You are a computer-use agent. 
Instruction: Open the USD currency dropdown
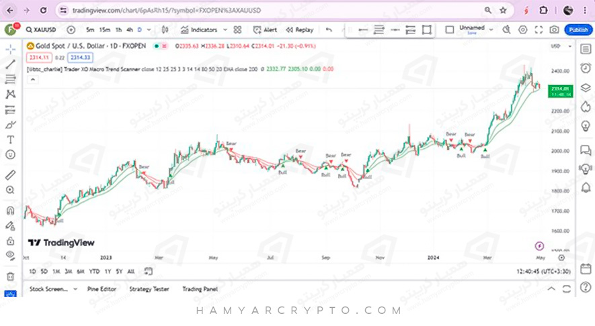[x=557, y=46]
